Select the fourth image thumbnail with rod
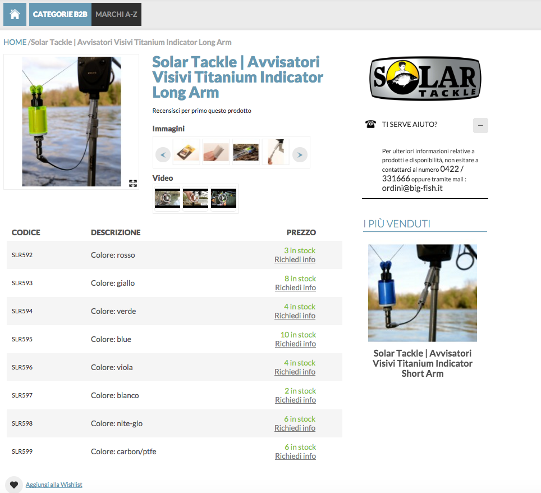The image size is (541, 493). click(276, 152)
